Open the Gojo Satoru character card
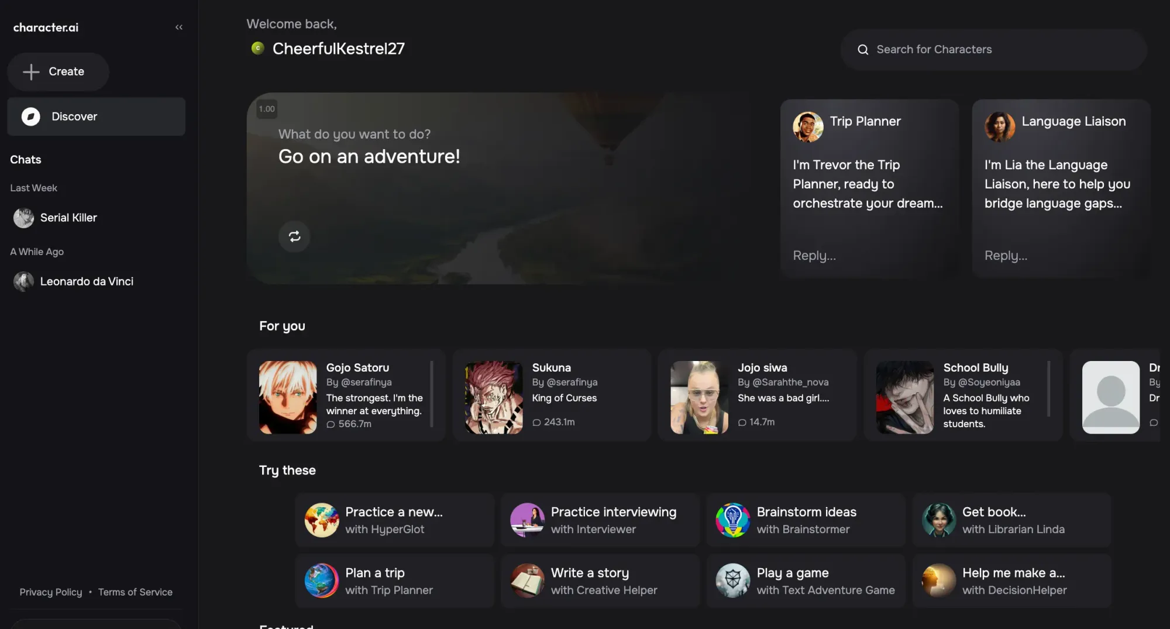 tap(345, 396)
